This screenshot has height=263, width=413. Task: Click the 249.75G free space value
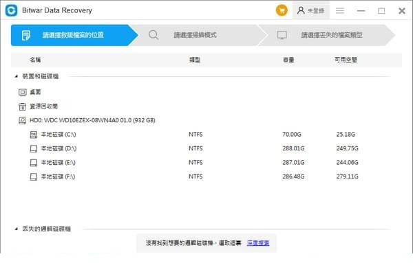point(347,148)
